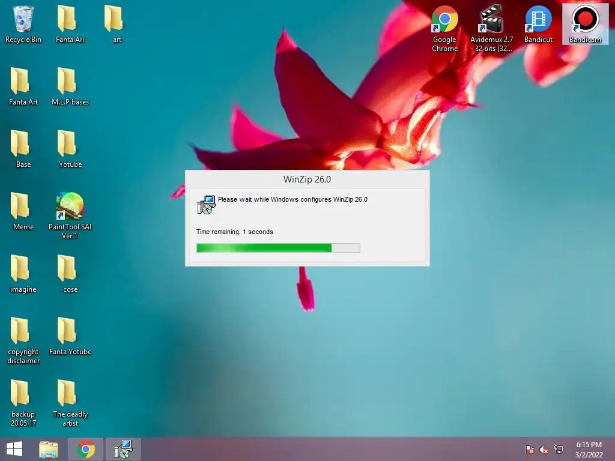Click the WinZip installer taskbar icon
The height and width of the screenshot is (461, 615).
(x=123, y=449)
